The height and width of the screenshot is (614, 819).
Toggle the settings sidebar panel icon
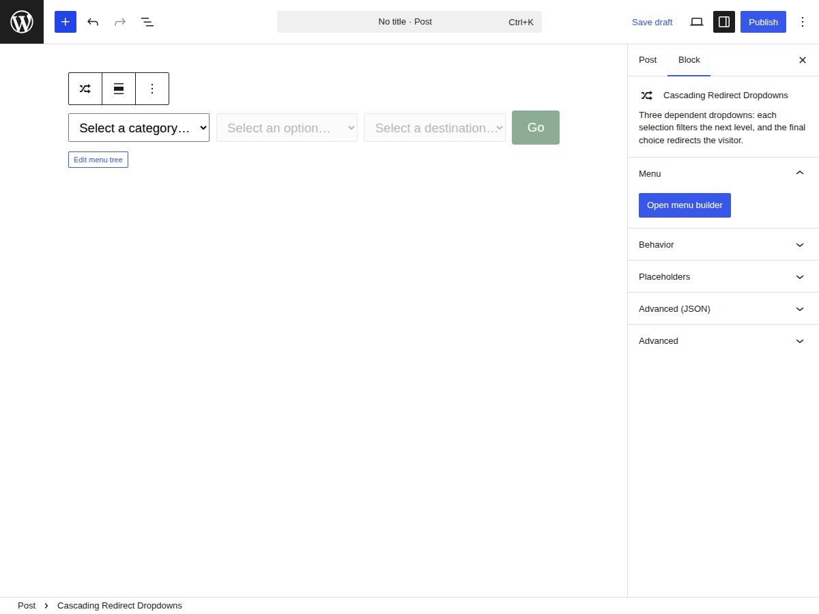724,22
